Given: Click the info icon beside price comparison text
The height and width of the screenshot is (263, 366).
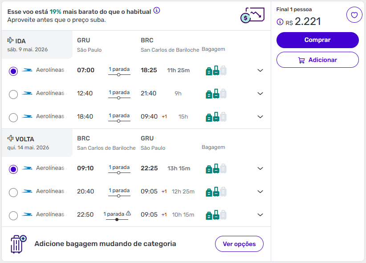Looking at the screenshot, I should coord(157,10).
